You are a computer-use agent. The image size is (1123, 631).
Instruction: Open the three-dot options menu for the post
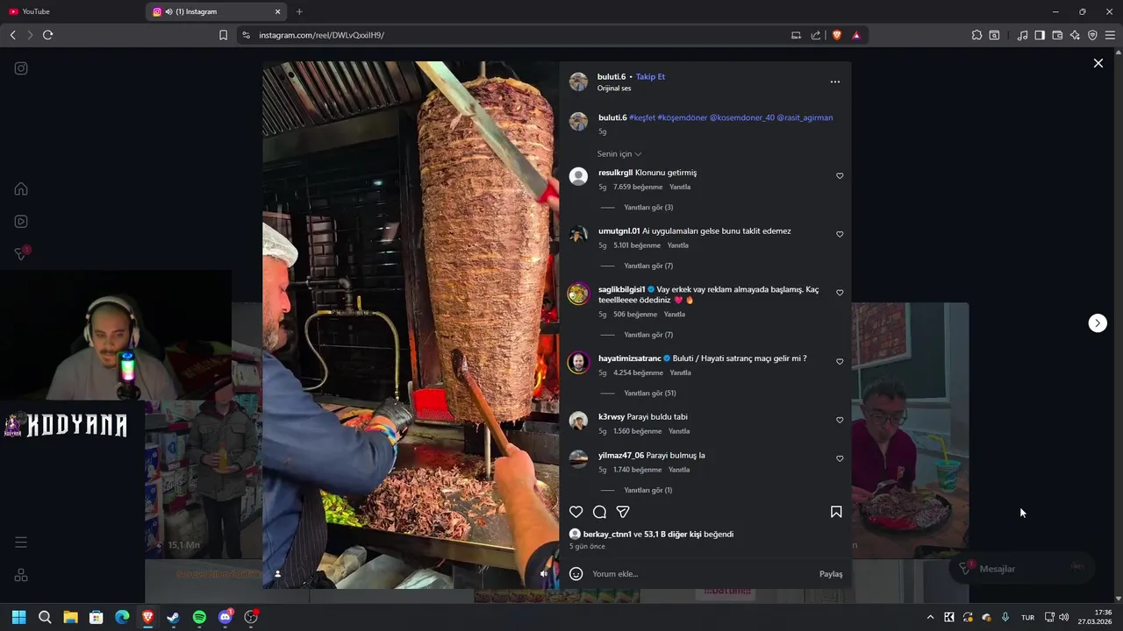(x=835, y=82)
